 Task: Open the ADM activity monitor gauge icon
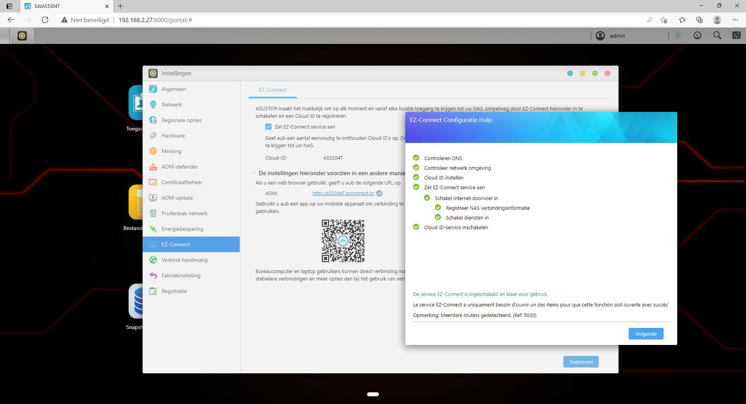click(697, 36)
